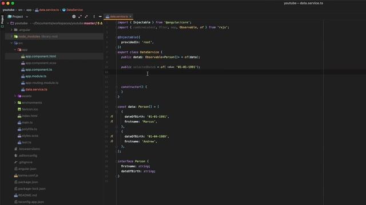Viewport: 366px width, 205px height.
Task: Expand the node_modules folder
Action: tap(11, 36)
